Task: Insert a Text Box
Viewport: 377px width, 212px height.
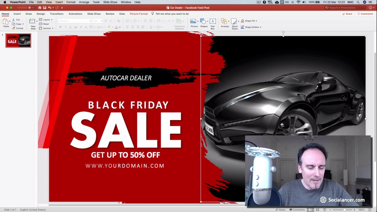Action: (213, 24)
